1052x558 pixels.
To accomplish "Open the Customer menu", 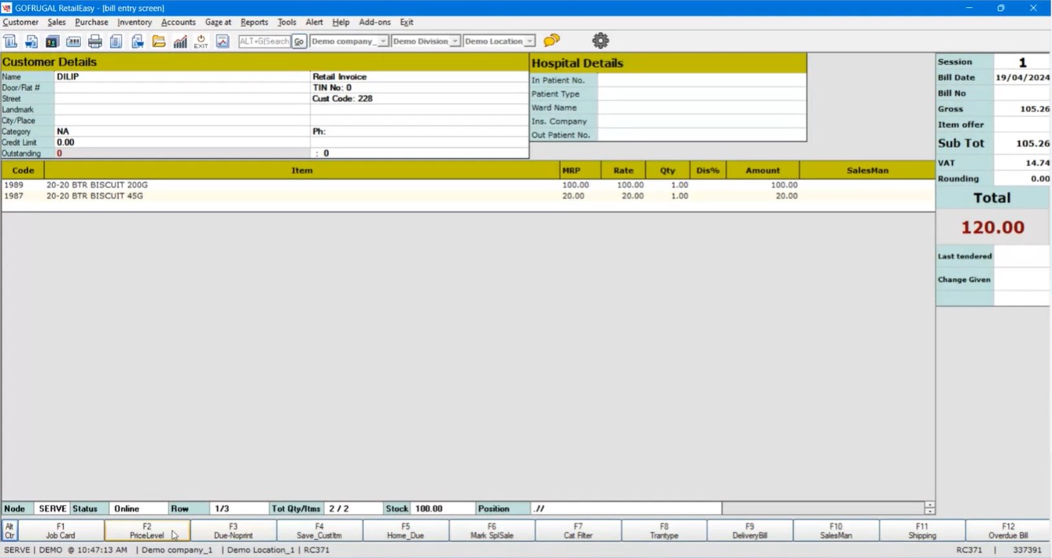I will 20,22.
